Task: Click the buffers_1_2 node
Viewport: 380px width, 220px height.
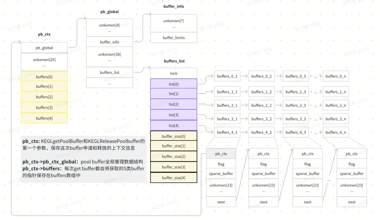Action: pos(261,92)
